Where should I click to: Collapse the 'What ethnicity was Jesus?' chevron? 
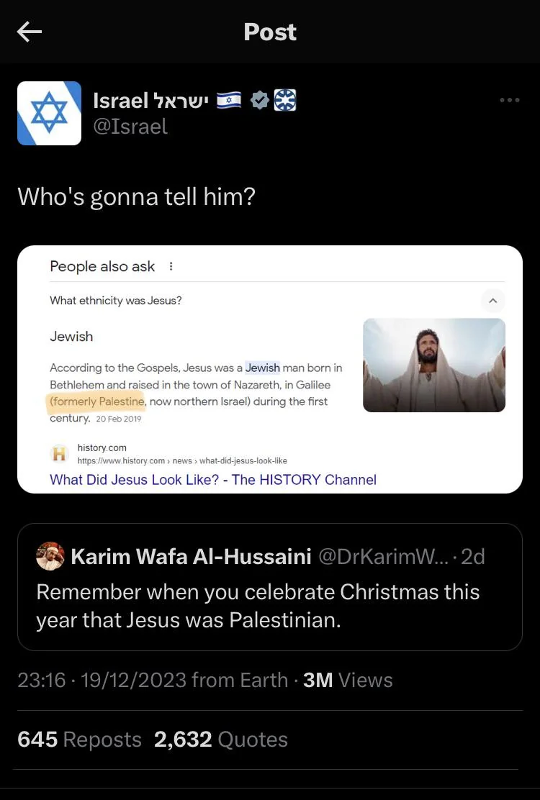(493, 301)
